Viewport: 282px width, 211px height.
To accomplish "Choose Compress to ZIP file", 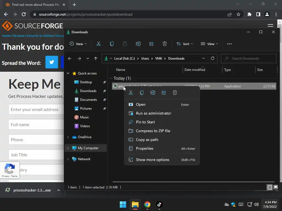I will [x=162, y=131].
